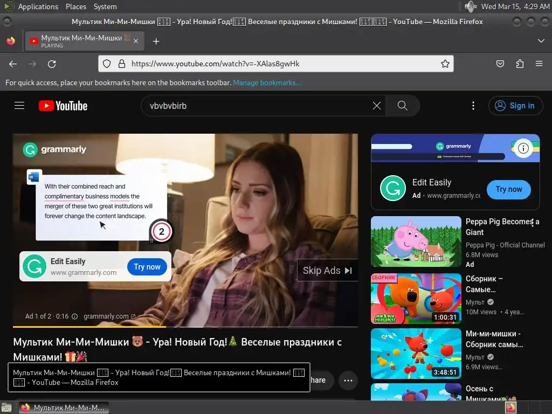Click the Sign in button
The width and height of the screenshot is (552, 414).
click(515, 106)
